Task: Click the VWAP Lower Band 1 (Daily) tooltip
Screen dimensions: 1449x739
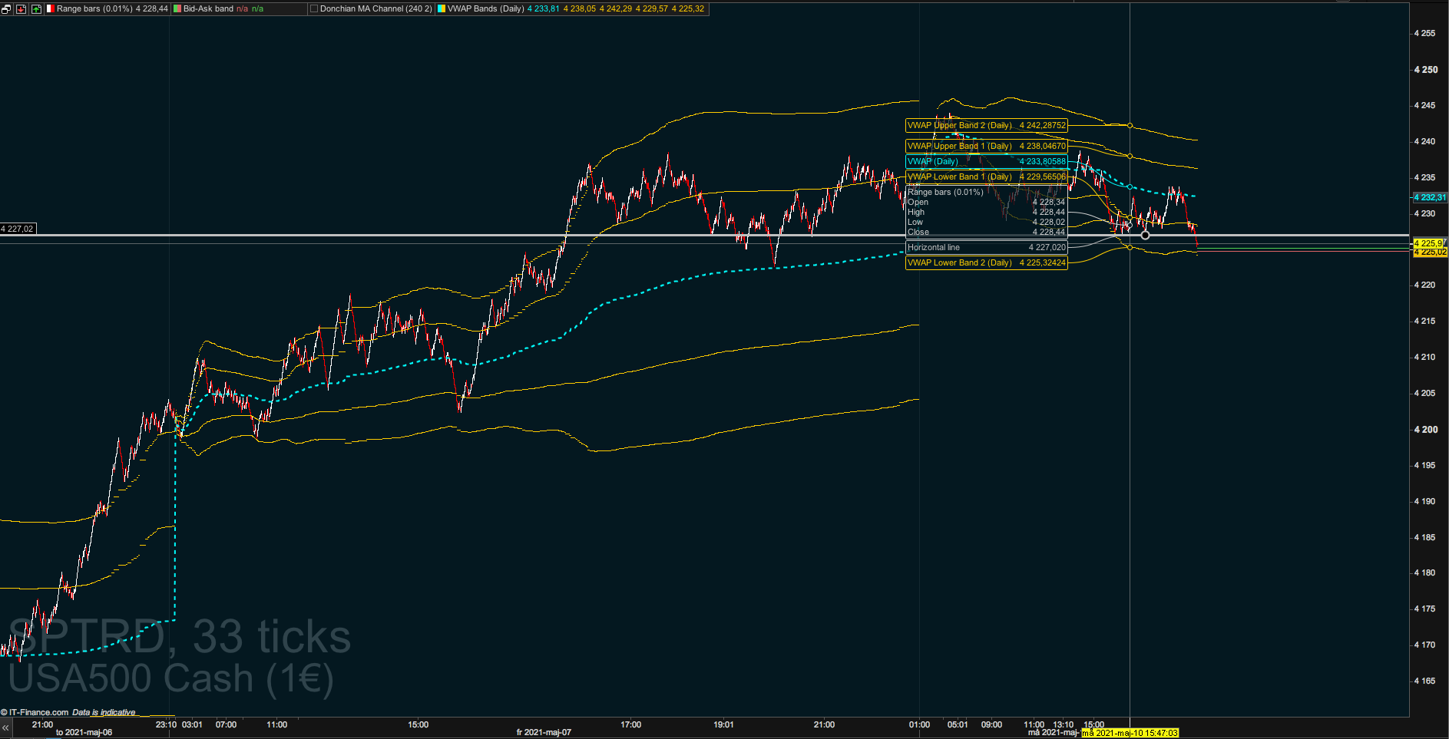Action: pos(987,177)
